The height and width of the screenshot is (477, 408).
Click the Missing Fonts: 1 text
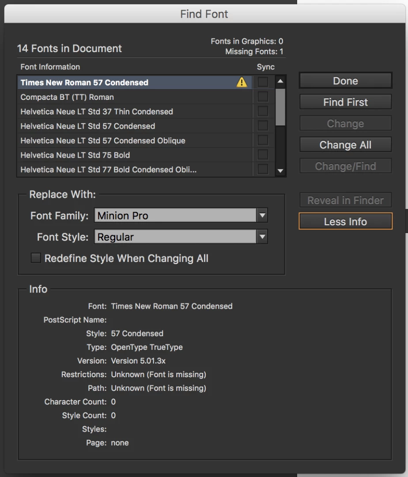click(254, 52)
